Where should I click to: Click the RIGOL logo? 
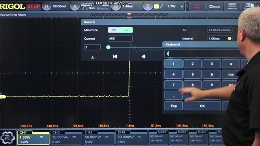click(13, 6)
